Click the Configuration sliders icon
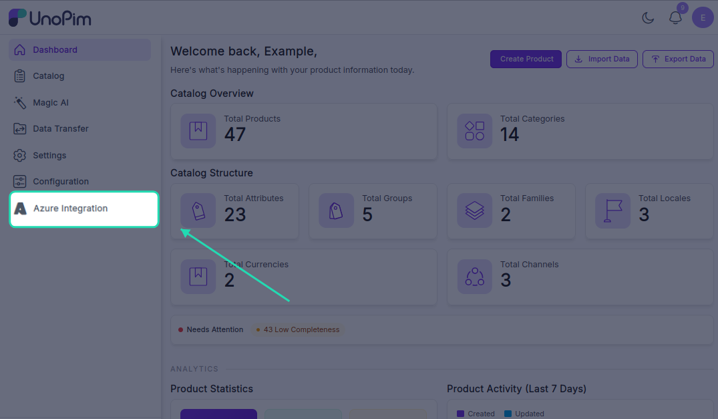The image size is (718, 419). coord(19,181)
